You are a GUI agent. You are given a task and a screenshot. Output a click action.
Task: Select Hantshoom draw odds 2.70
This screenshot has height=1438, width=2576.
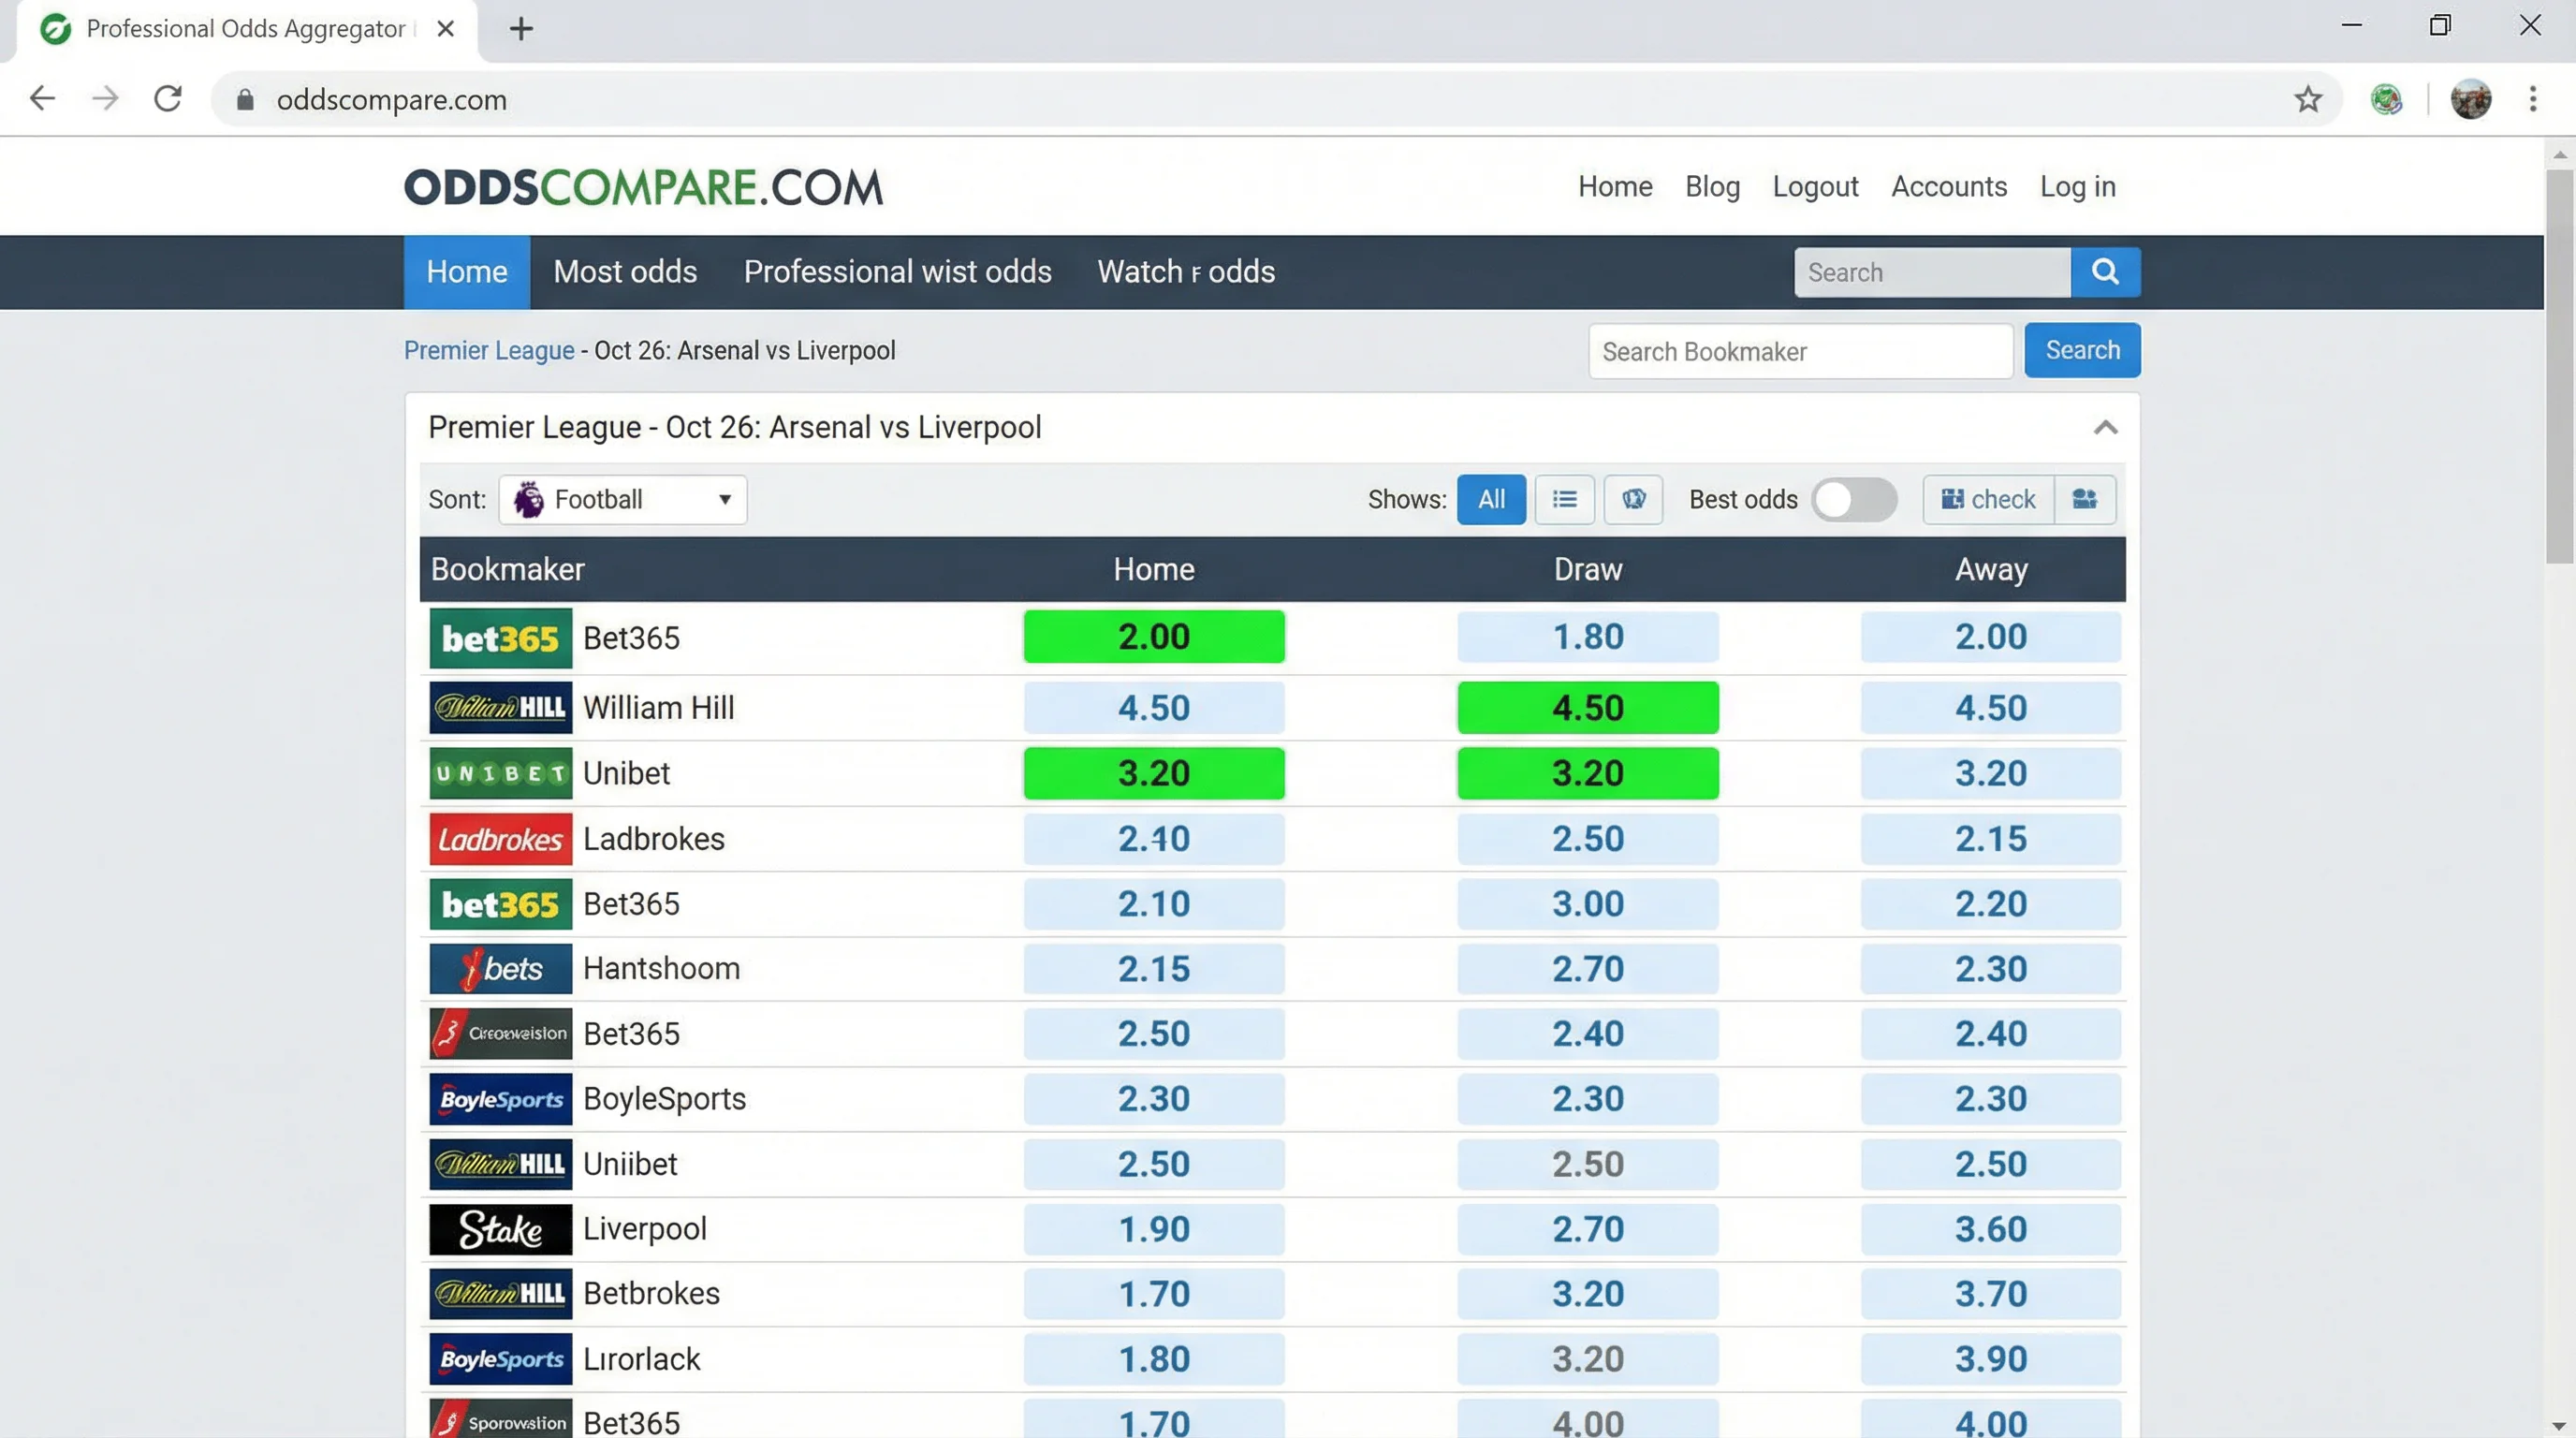click(x=1588, y=969)
